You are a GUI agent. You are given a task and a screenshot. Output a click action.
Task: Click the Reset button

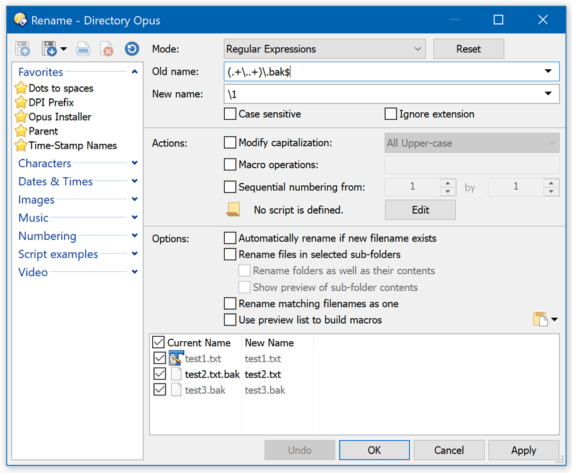click(468, 48)
